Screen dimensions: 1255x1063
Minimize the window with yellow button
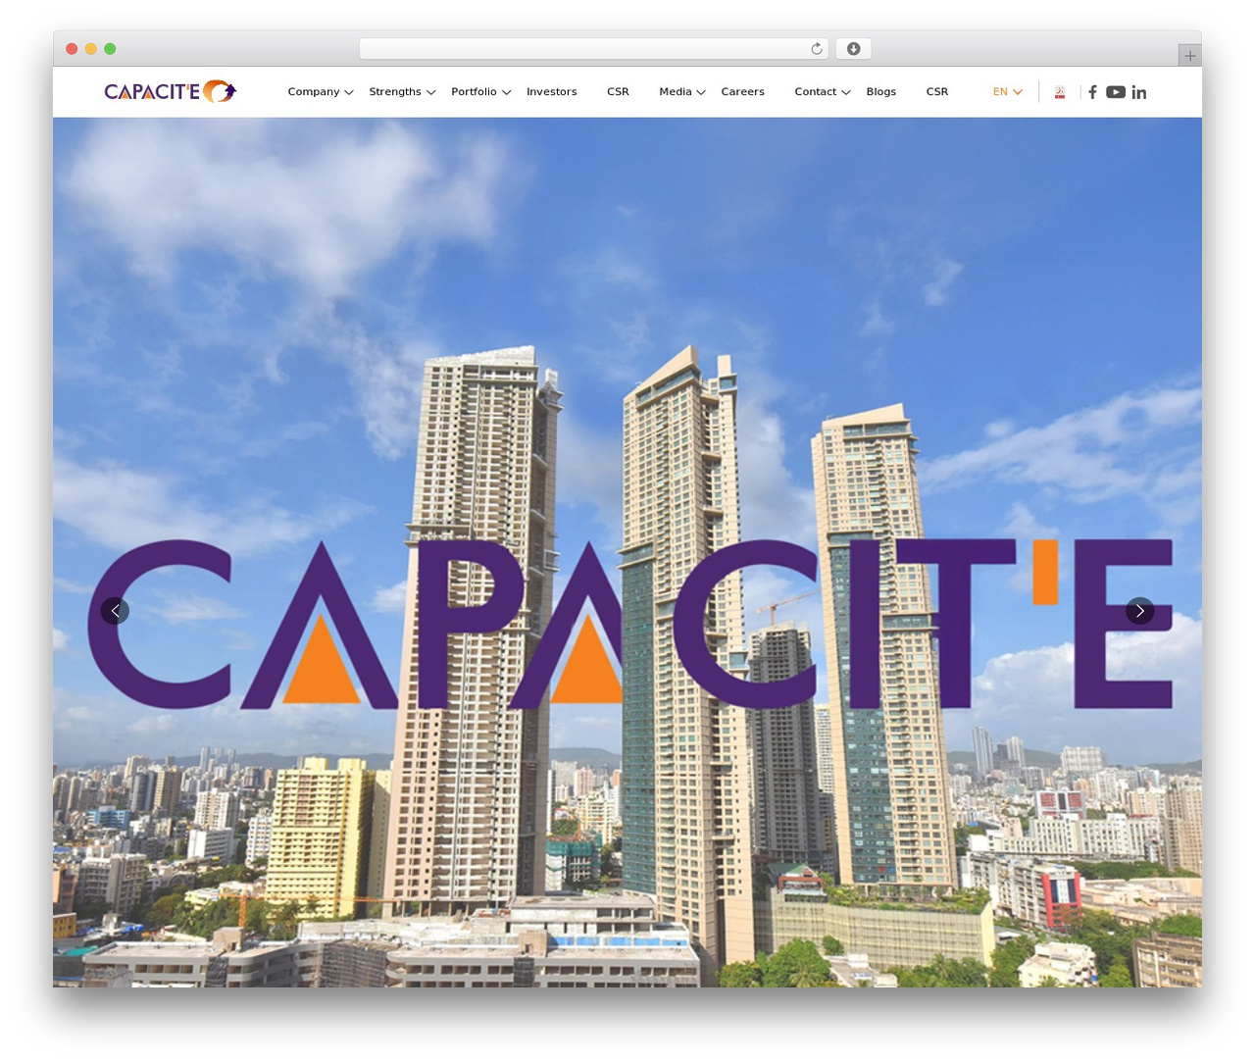point(90,48)
